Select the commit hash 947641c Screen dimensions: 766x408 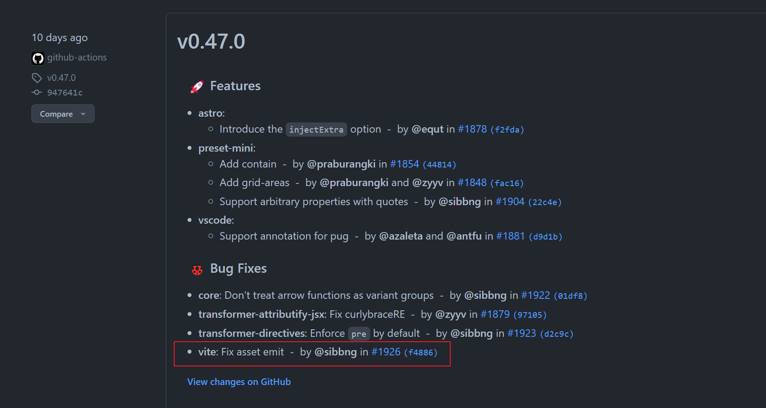pyautogui.click(x=65, y=92)
